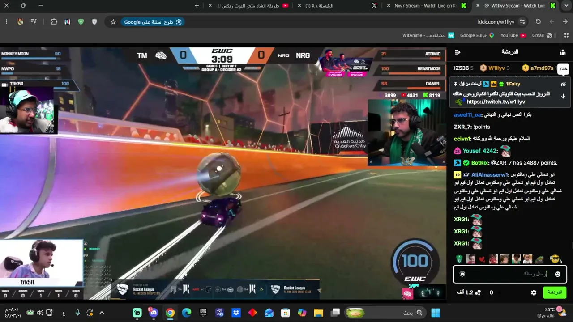The height and width of the screenshot is (322, 573).
Task: Select the green shield quick emote
Action: (x=459, y=259)
